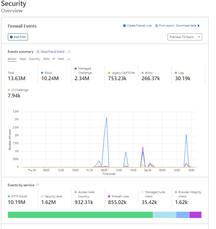The width and height of the screenshot is (216, 229).
Task: Switch to the Country tab
Action: (x=34, y=59)
